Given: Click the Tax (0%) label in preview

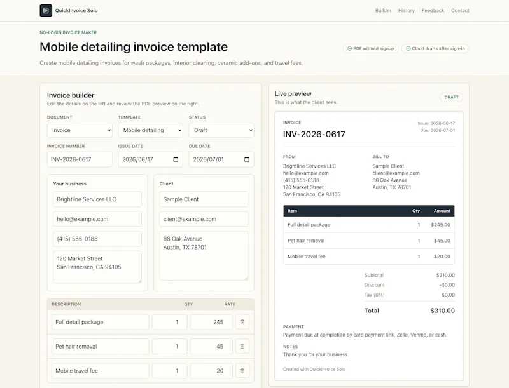Looking at the screenshot, I should [374, 295].
